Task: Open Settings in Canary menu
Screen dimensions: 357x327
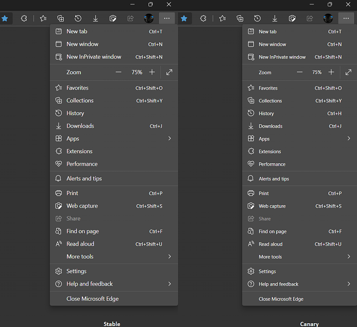Action: pyautogui.click(x=299, y=271)
